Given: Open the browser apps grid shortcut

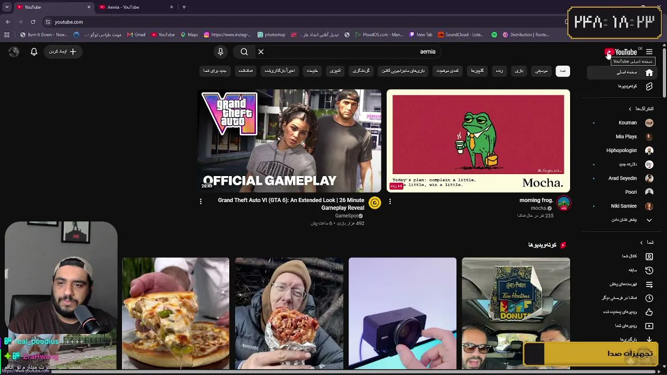Looking at the screenshot, I should 7,35.
